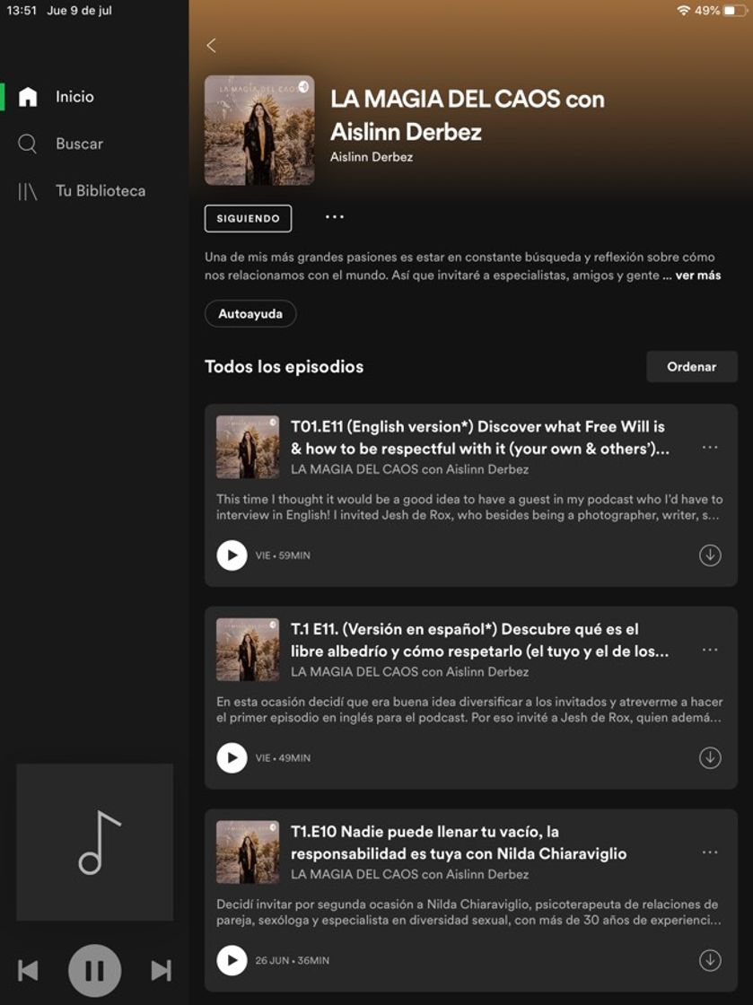Select the Autoayuda category tag
The width and height of the screenshot is (753, 1005).
[250, 313]
